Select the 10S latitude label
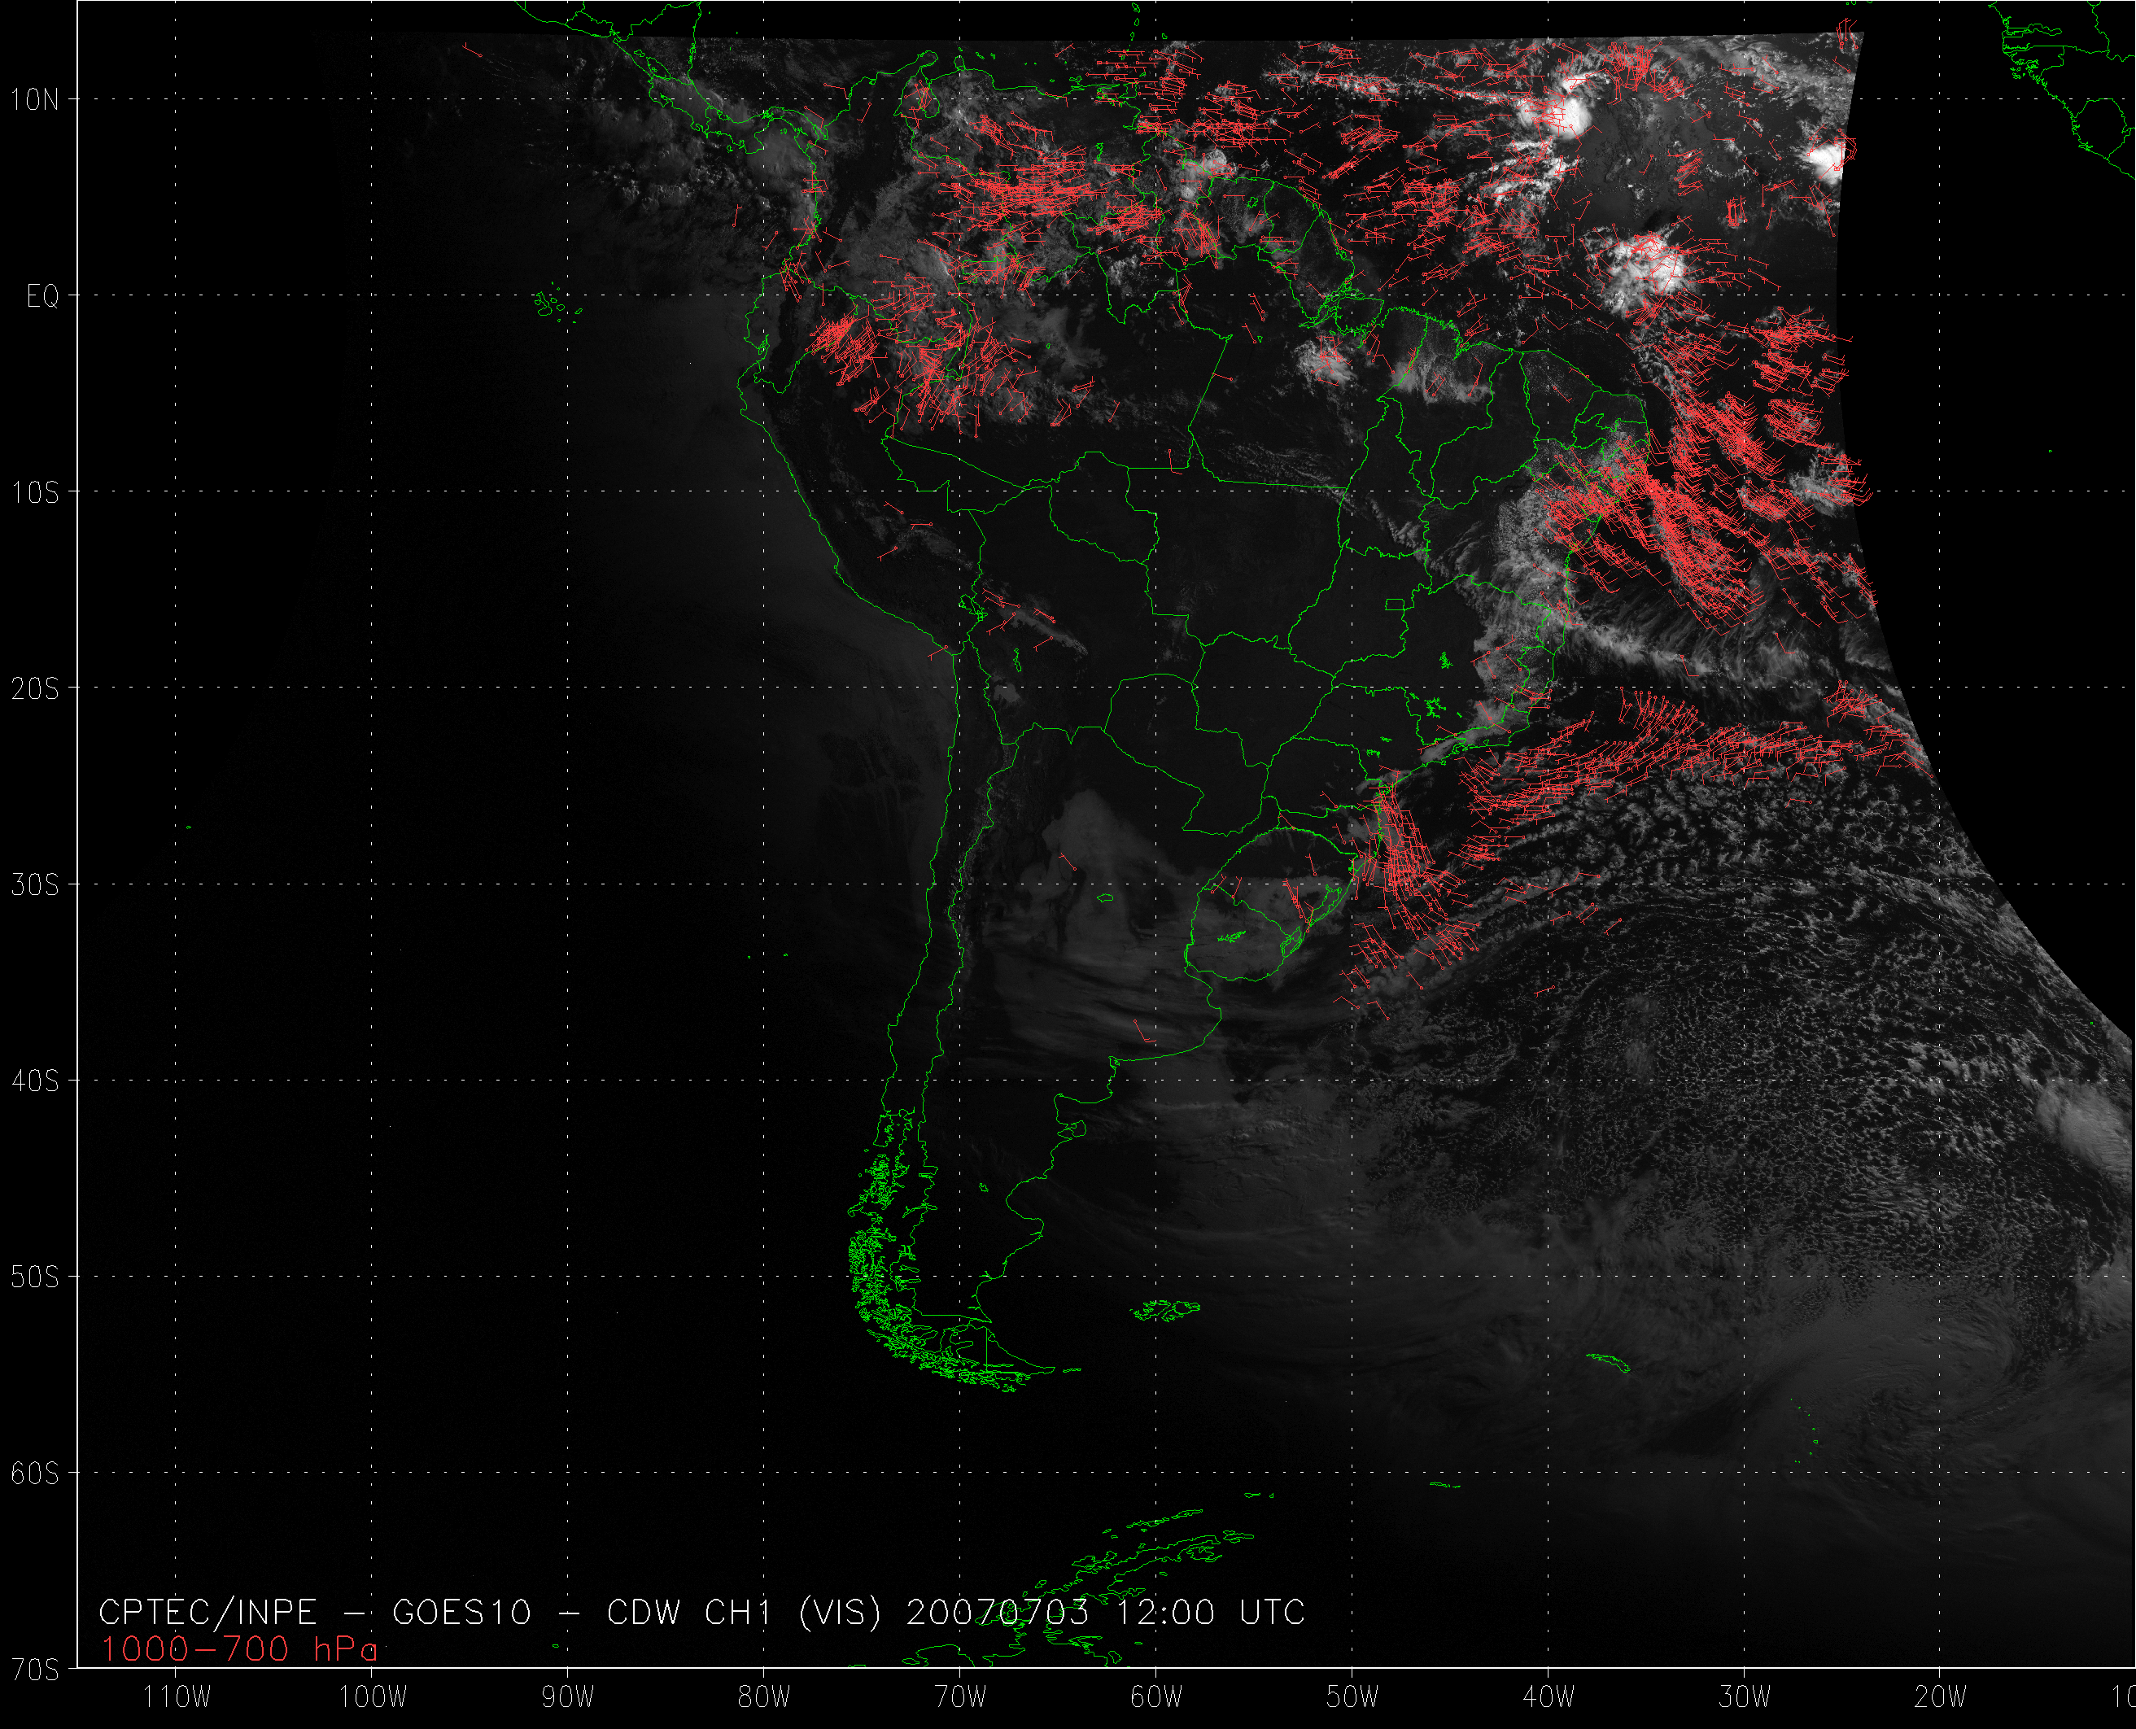Viewport: 2136px width, 1729px height. tap(35, 493)
